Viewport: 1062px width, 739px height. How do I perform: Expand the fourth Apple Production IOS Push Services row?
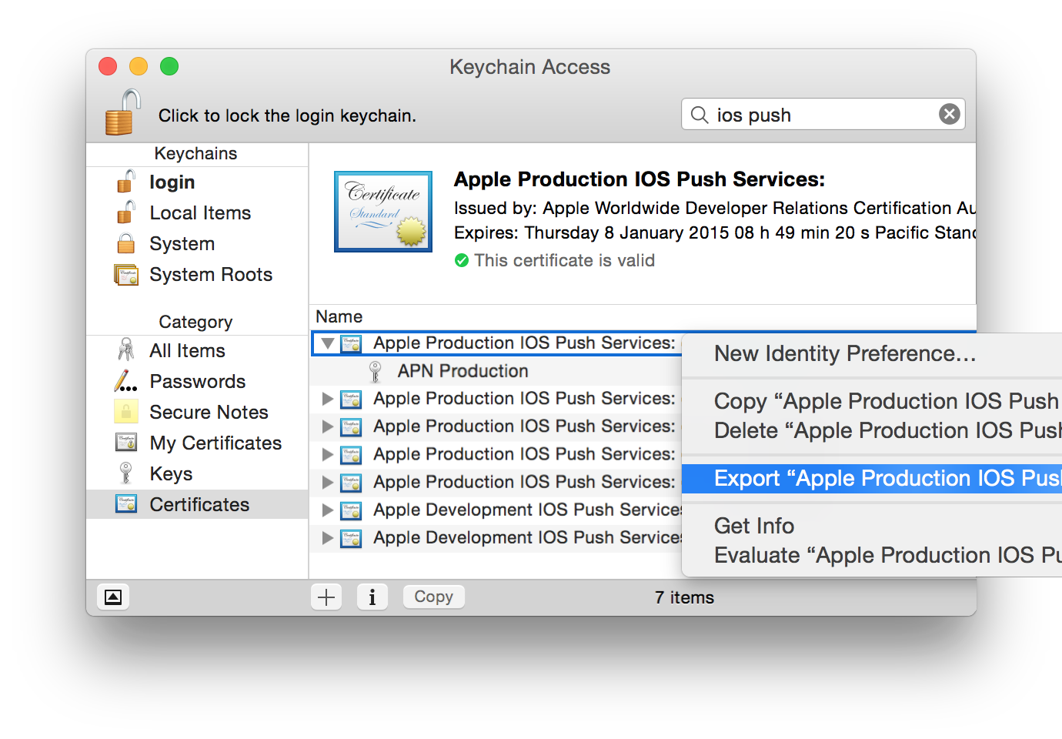[328, 454]
